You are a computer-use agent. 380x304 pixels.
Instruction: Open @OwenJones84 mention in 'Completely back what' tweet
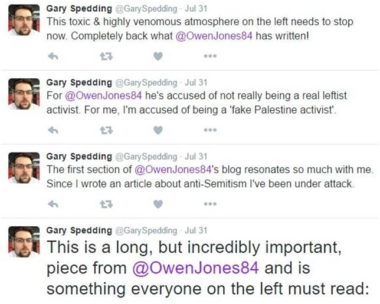point(214,36)
